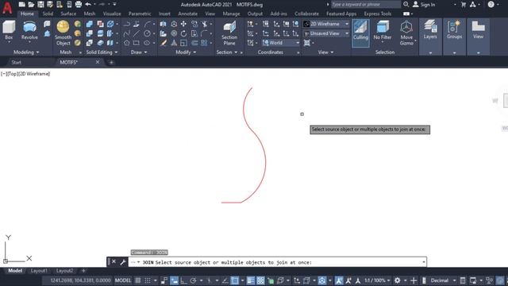Toggle polar tracking in status bar
The width and height of the screenshot is (508, 286).
(x=194, y=280)
